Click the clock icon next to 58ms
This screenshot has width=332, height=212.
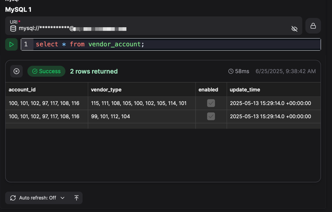tap(231, 71)
